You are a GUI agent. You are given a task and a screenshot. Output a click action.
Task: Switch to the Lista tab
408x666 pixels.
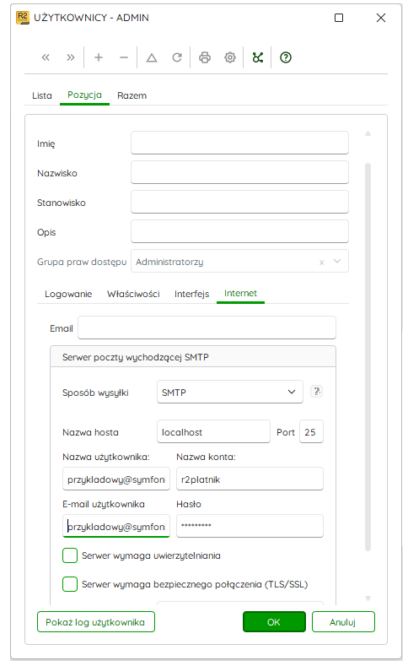click(42, 95)
